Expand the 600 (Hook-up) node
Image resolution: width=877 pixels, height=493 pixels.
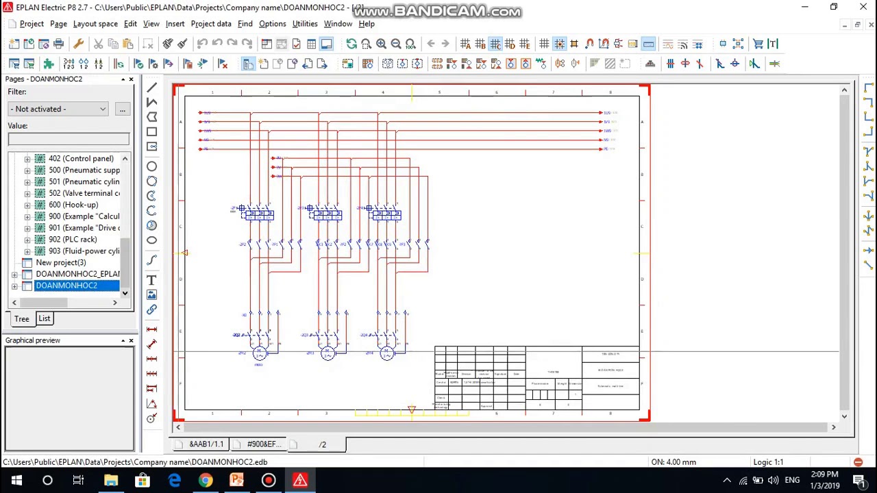[x=27, y=205]
